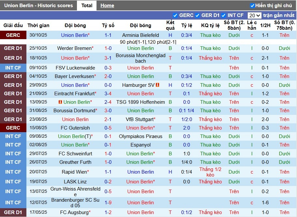Image resolution: width=297 pixels, height=217 pixels.
Task: Open the Eintracht Frankfurt team link
Action: tap(74, 94)
